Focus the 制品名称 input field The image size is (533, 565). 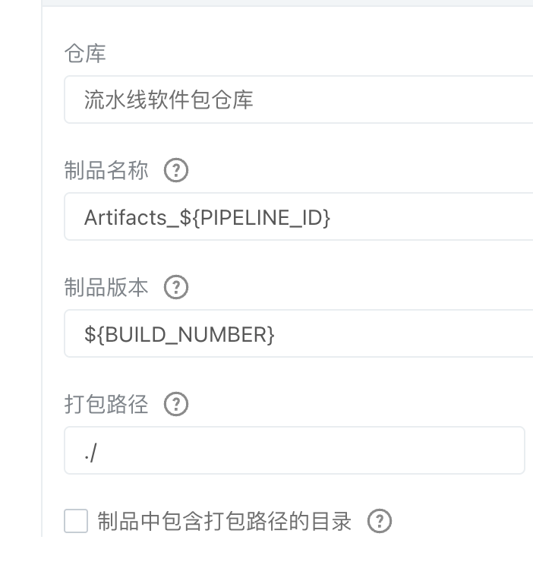[x=298, y=216]
